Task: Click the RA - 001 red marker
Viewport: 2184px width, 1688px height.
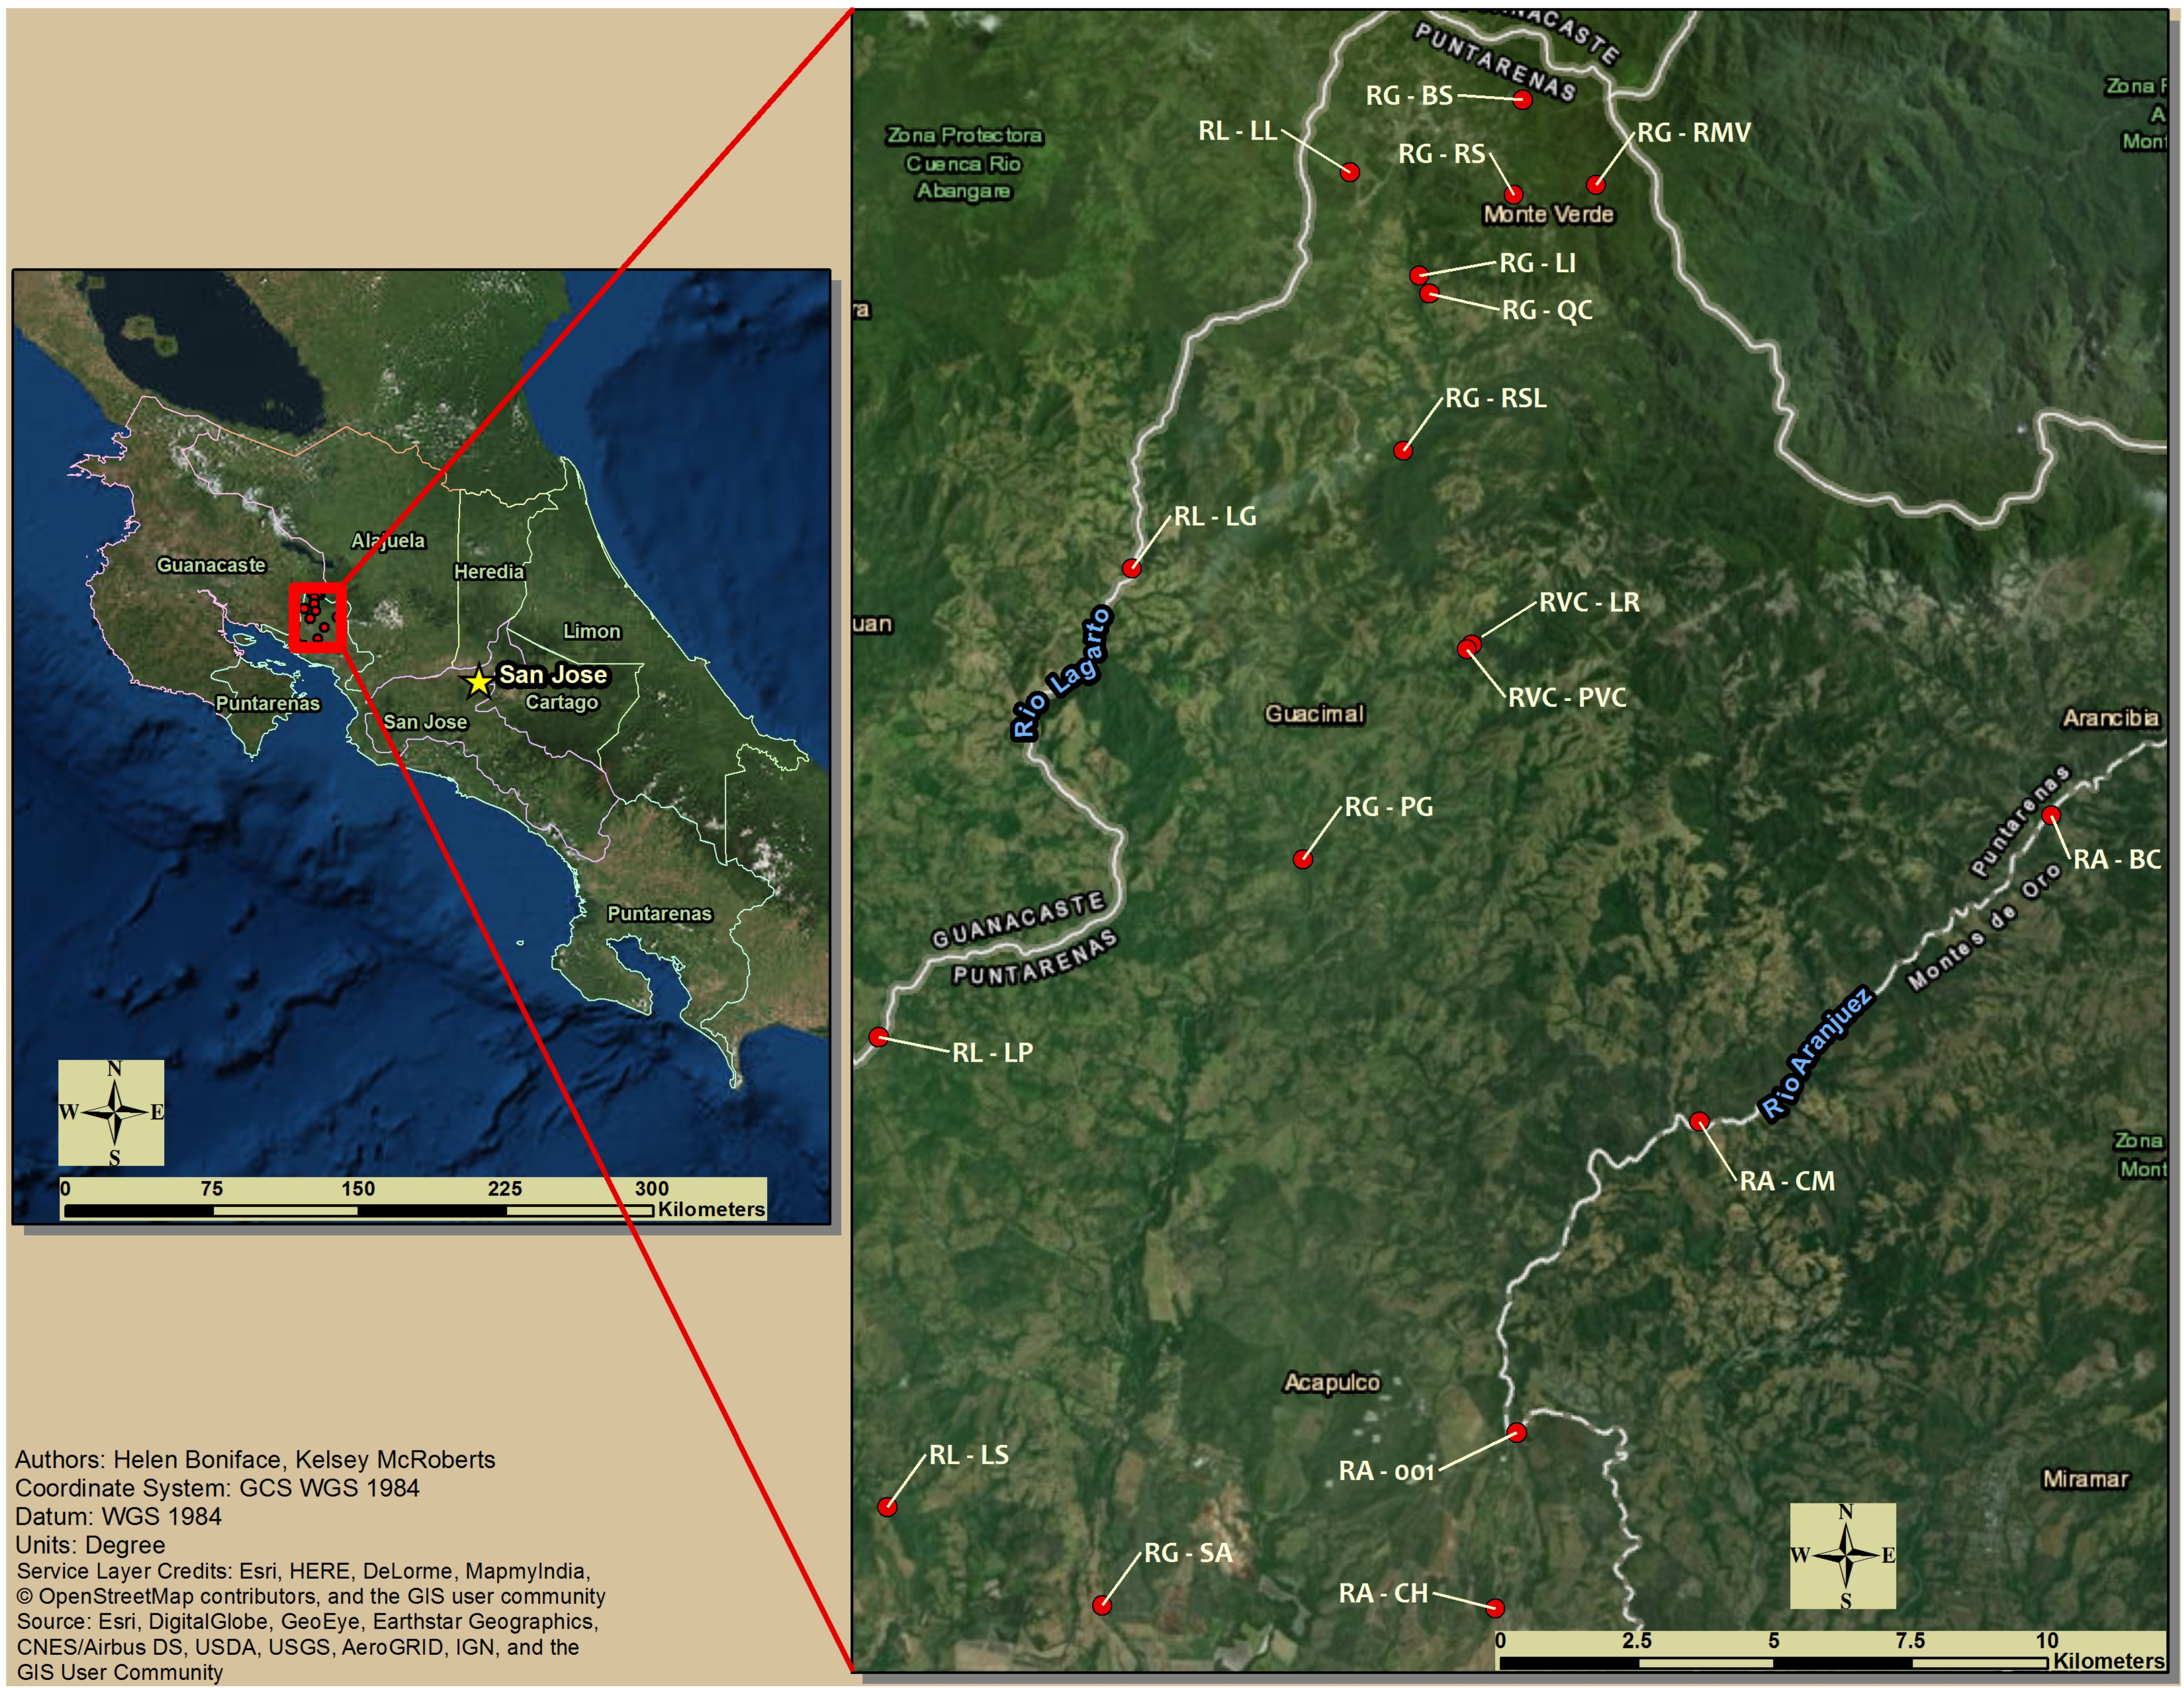Action: (1516, 1432)
